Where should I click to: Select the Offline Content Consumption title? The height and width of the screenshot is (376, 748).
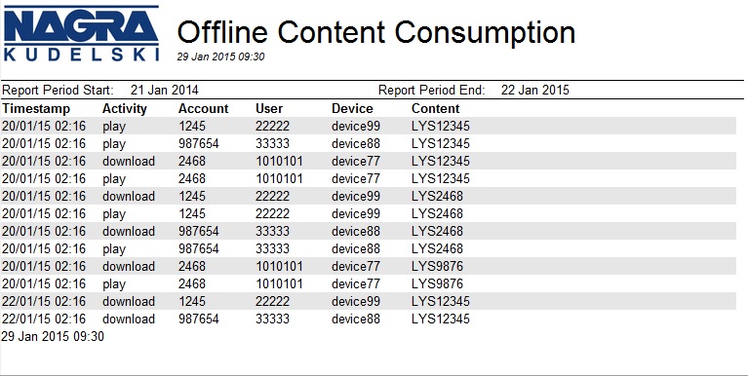[x=375, y=32]
